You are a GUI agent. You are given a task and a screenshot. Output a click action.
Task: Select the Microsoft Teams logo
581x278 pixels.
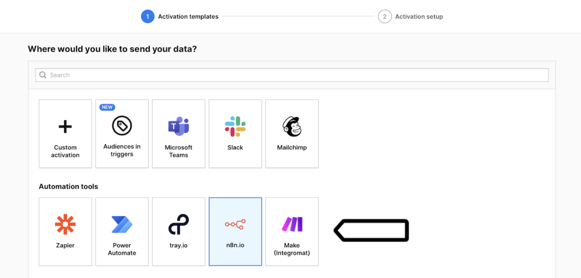coord(178,127)
